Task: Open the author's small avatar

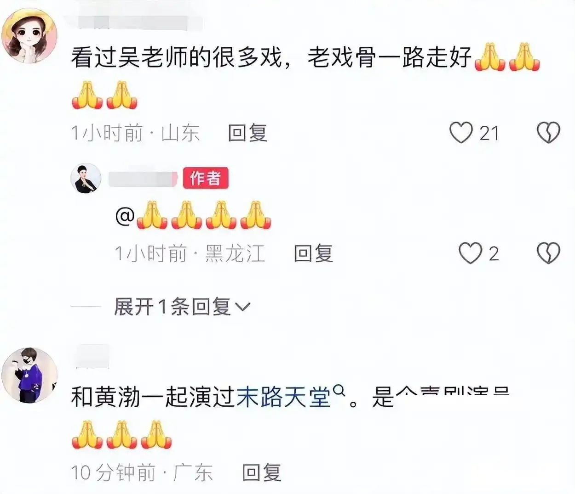Action: tap(86, 178)
